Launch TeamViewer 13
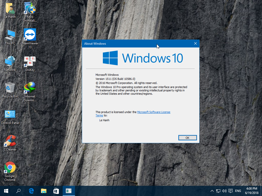 tap(30, 34)
